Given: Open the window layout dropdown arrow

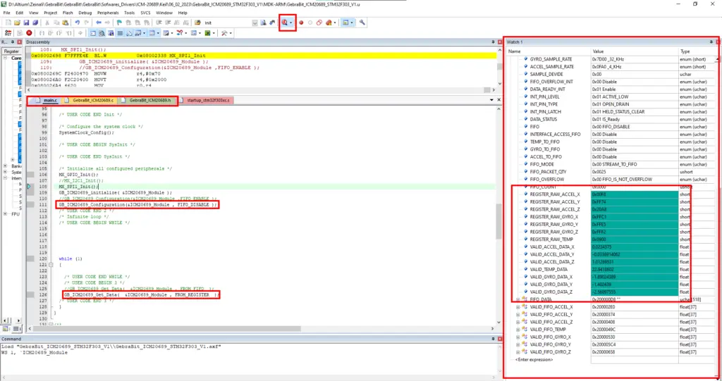Looking at the screenshot, I should point(351,23).
